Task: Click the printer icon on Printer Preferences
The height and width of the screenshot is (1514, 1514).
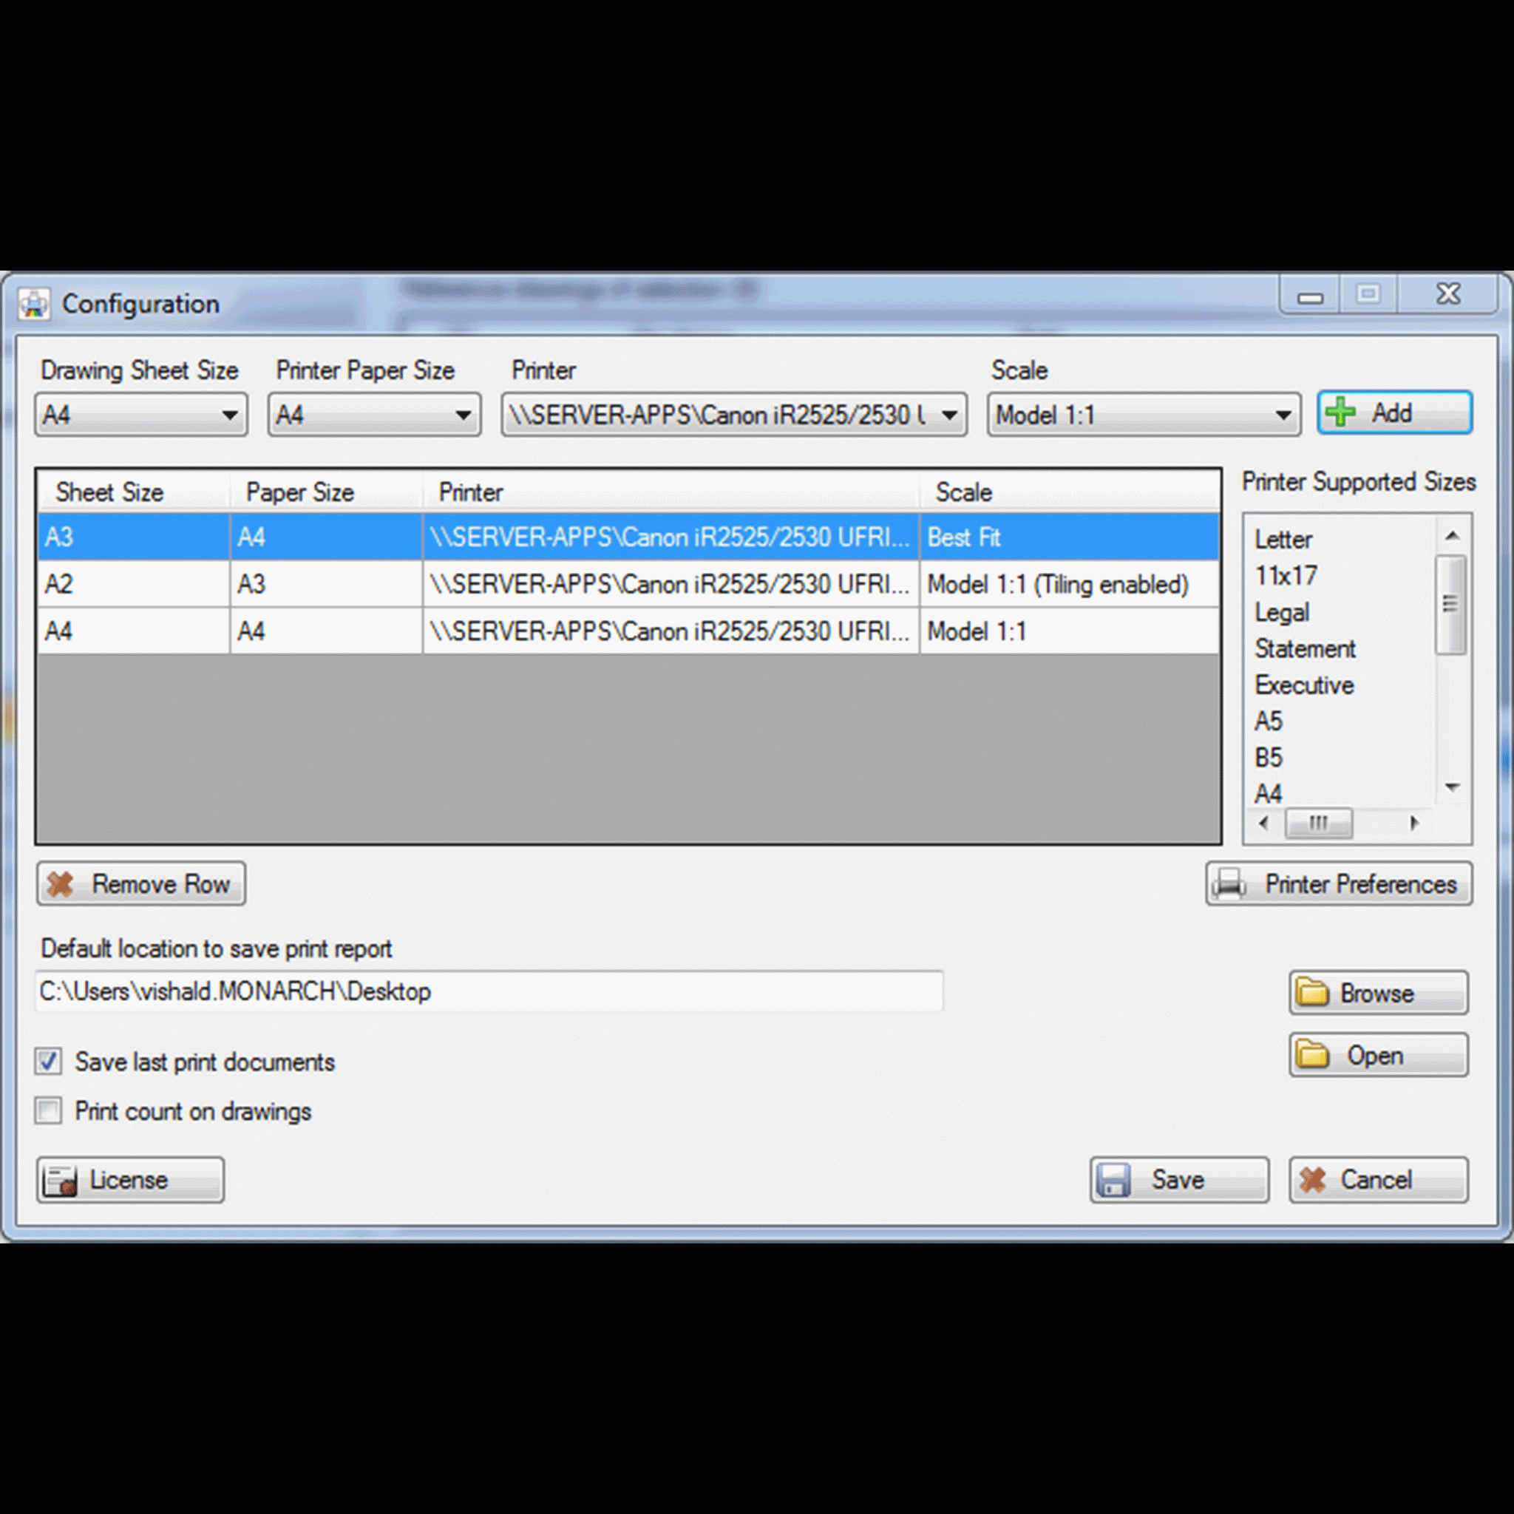Action: click(x=1229, y=884)
